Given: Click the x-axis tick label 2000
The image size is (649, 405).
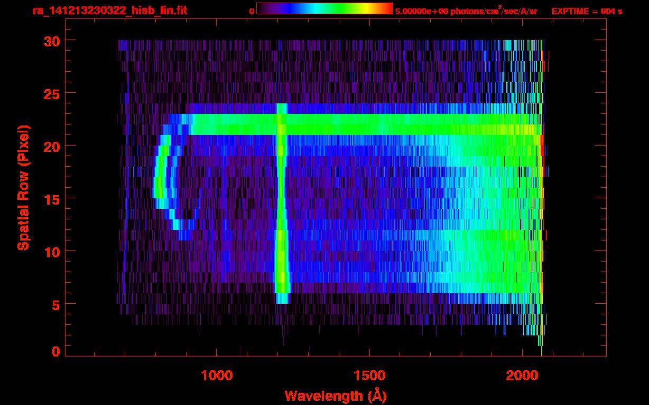Looking at the screenshot, I should [522, 375].
